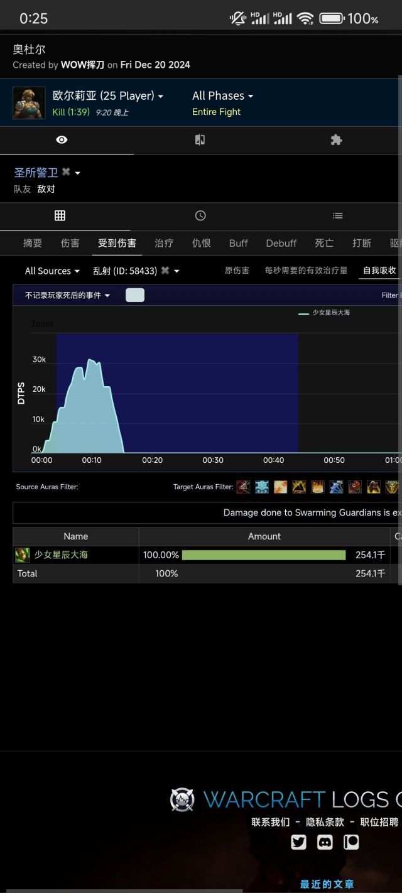Image resolution: width=402 pixels, height=893 pixels.
Task: Switch to the Debuff tab
Action: [x=281, y=243]
